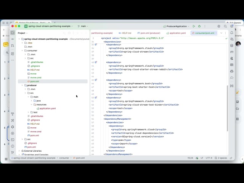This screenshot has height=183, width=244.
Task: Click the consumer breadcrumb in status bar
Action: [64, 158]
